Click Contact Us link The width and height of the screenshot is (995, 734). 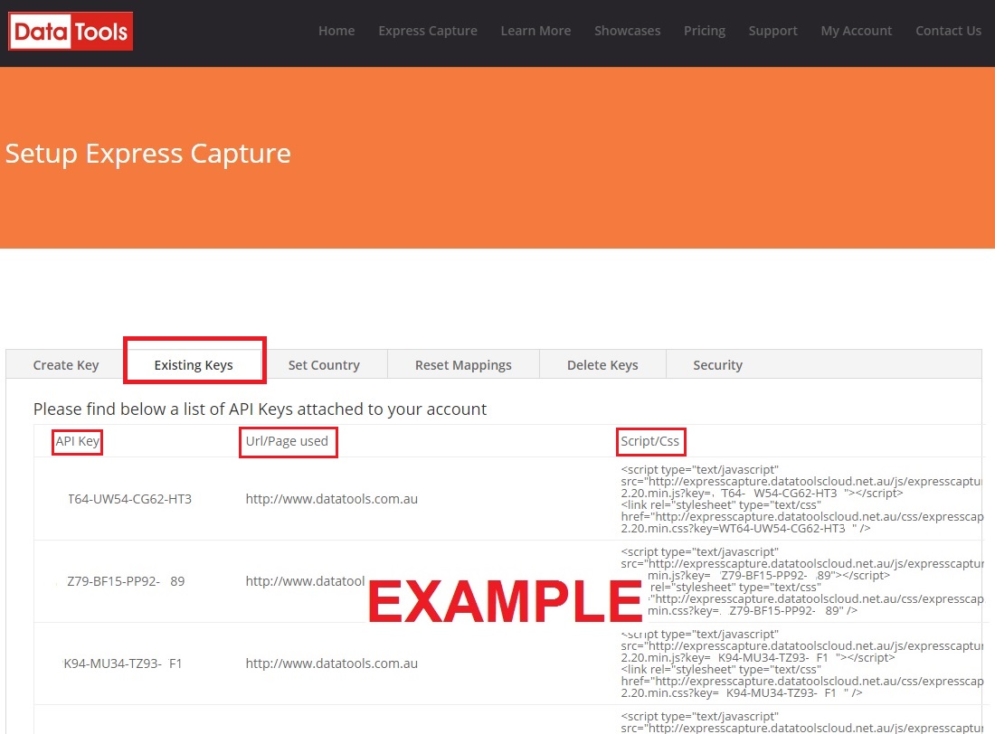pos(948,31)
